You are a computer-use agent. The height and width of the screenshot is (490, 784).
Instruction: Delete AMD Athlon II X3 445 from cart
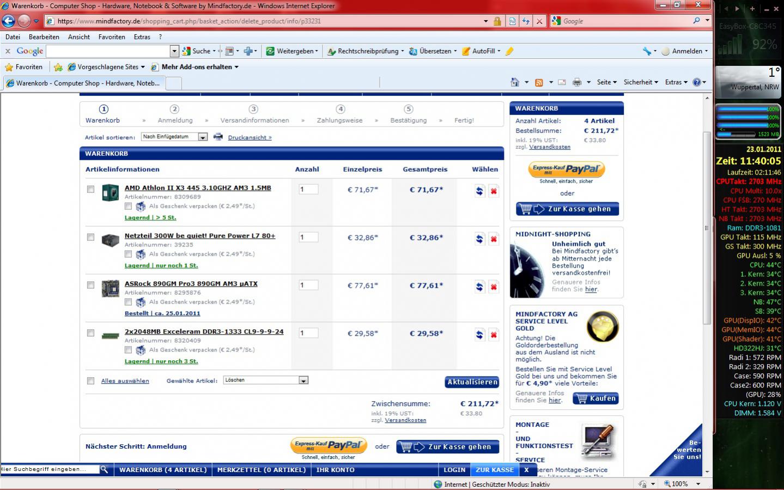coord(494,191)
